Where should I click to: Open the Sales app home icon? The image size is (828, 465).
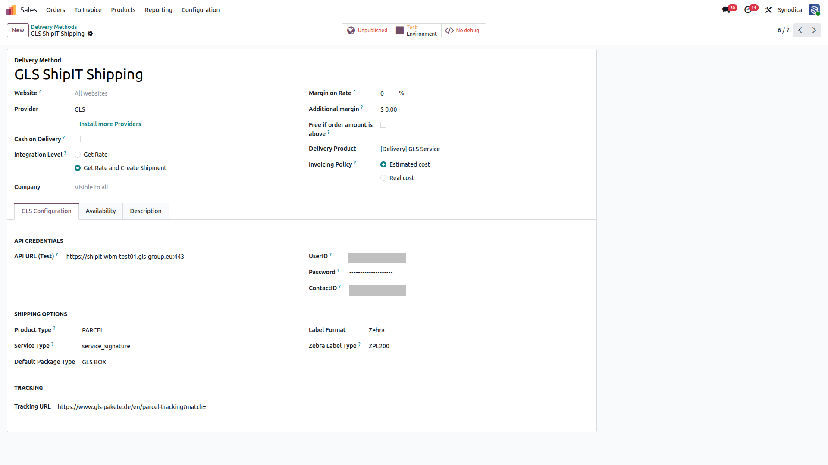pos(11,9)
